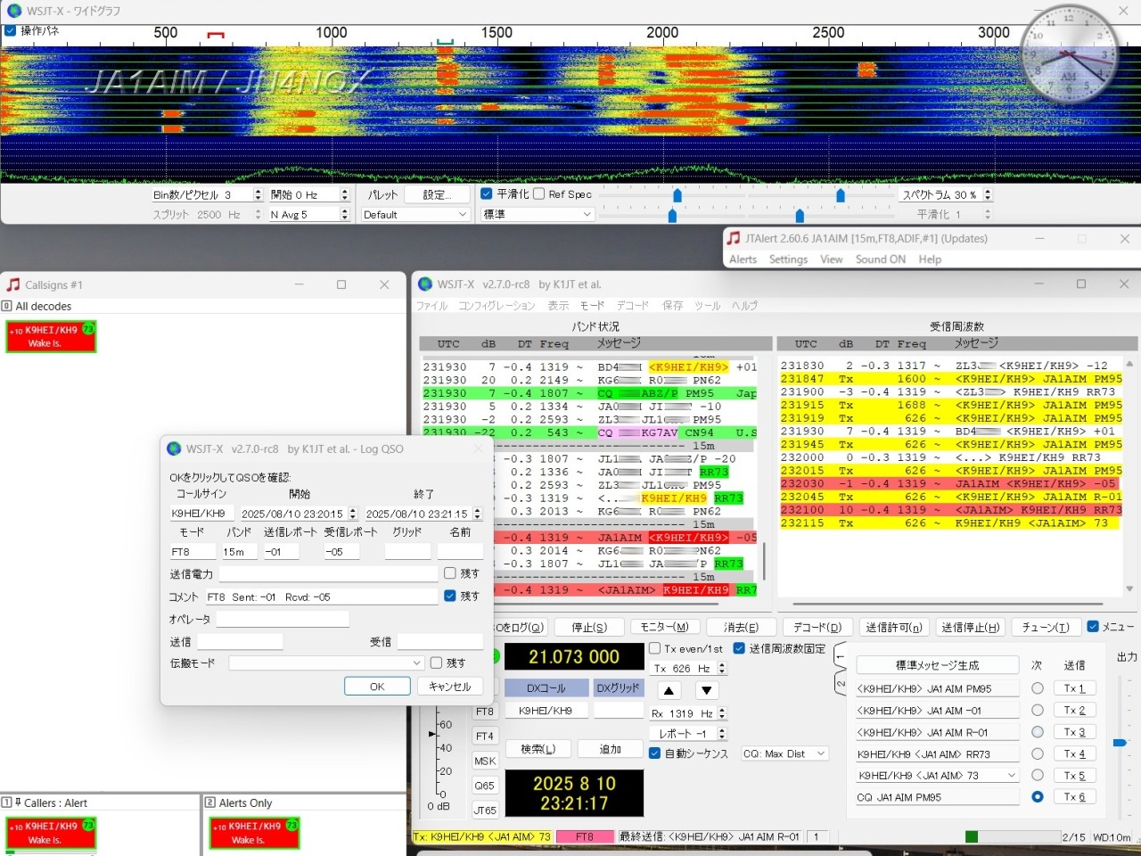This screenshot has height=856, width=1141.
Task: Click the up arrow frequency shift button
Action: [669, 690]
